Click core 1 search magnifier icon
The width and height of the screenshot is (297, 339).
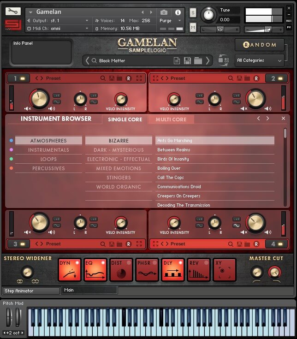pos(103,78)
